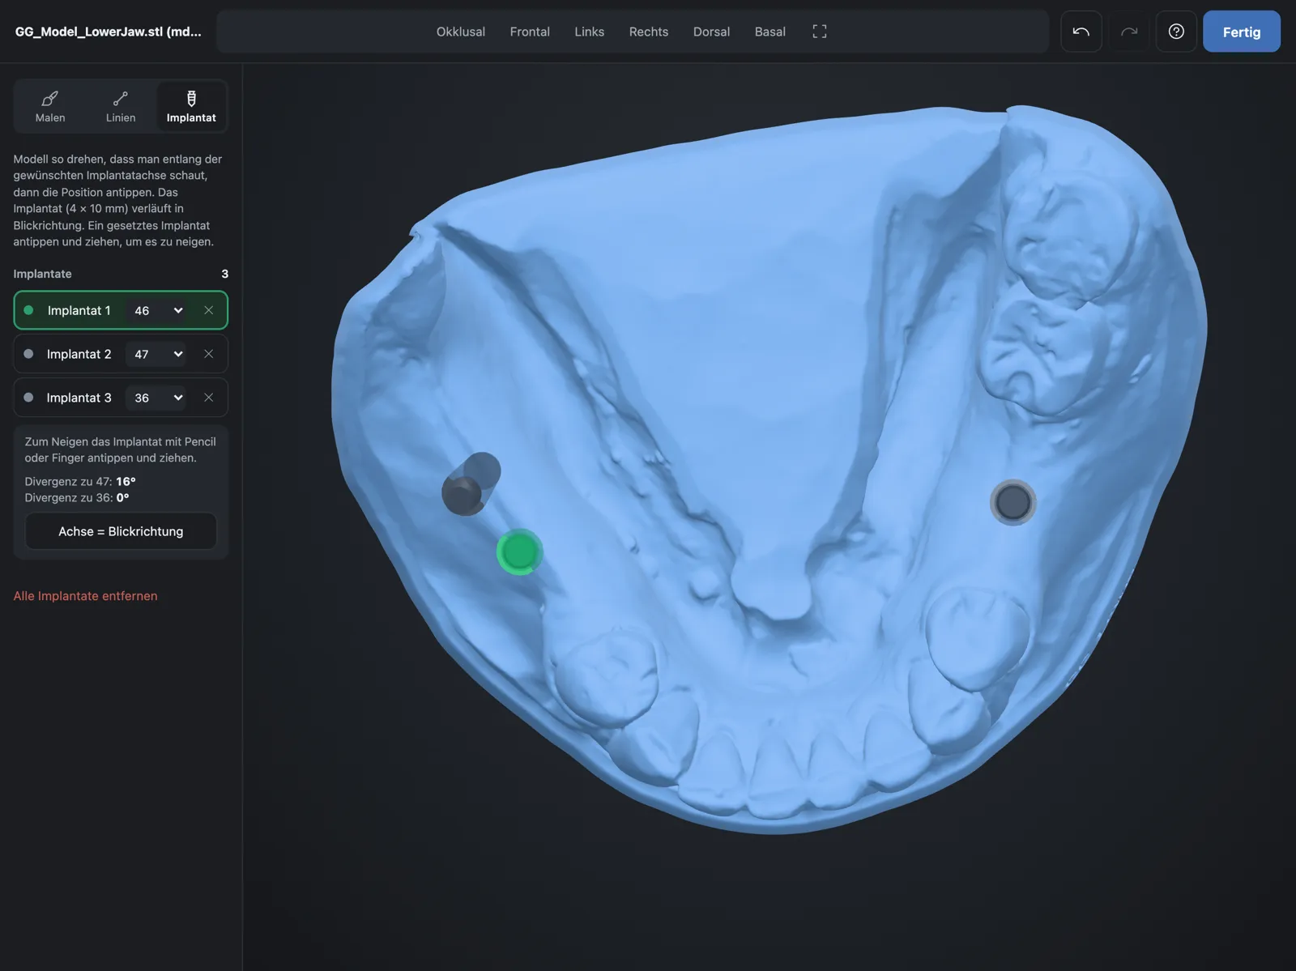
Task: Select the Linien tool
Action: 121,106
